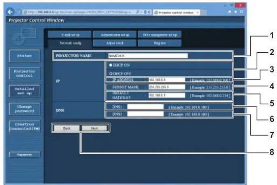Open the Ping test tab
Image resolution: width=277 pixels, height=185 pixels.
pyautogui.click(x=160, y=43)
